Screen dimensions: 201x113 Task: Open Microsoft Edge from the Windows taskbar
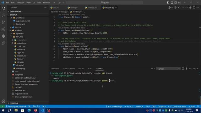coord(29,110)
